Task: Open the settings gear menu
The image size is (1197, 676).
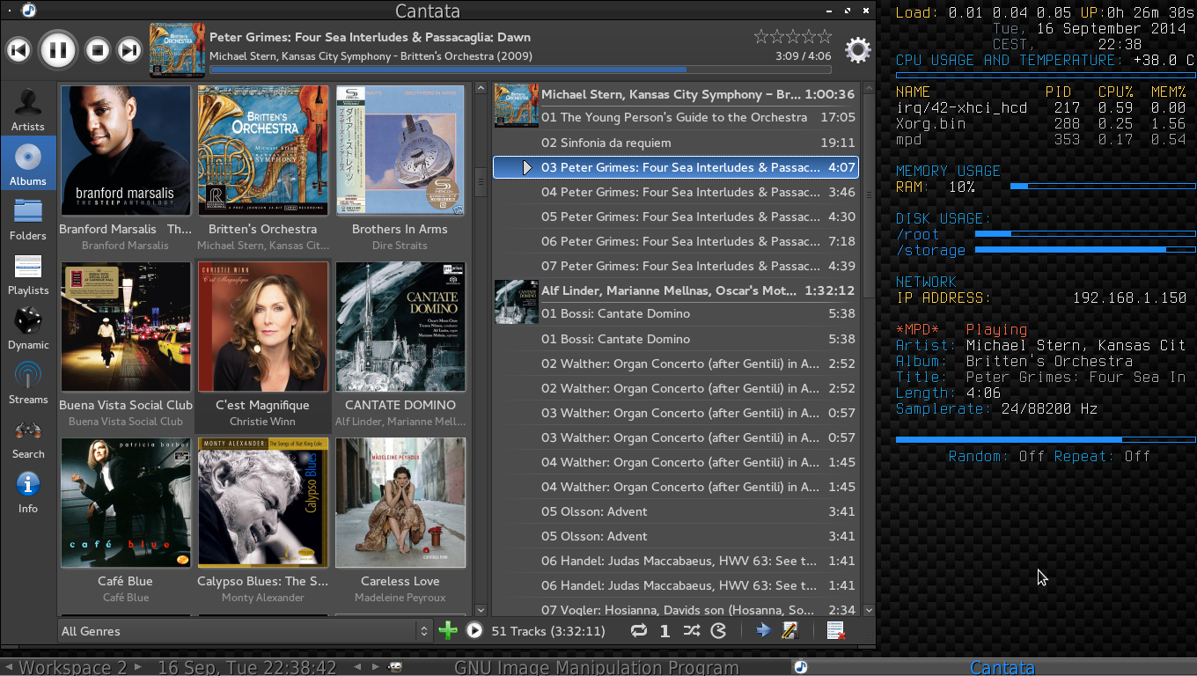Action: pos(857,50)
